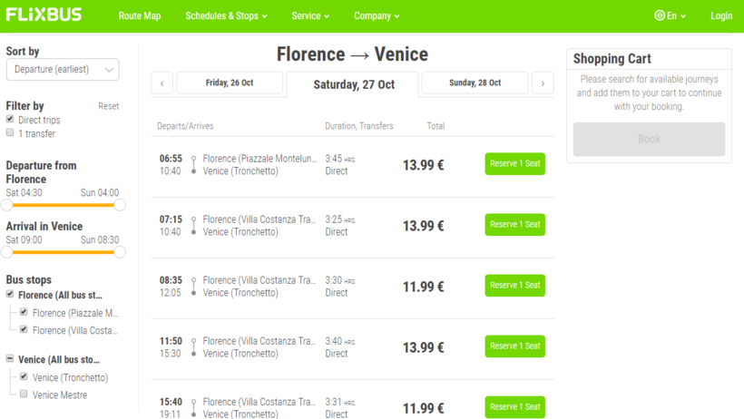The height and width of the screenshot is (419, 744).
Task: Open the Sort by departure dropdown
Action: coord(63,70)
